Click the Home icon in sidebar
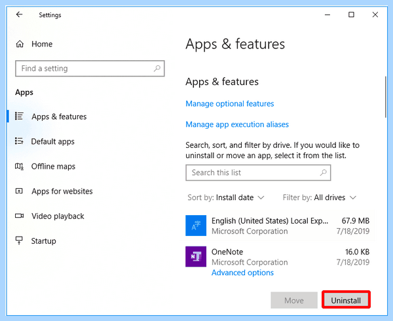The image size is (393, 321). pyautogui.click(x=20, y=44)
